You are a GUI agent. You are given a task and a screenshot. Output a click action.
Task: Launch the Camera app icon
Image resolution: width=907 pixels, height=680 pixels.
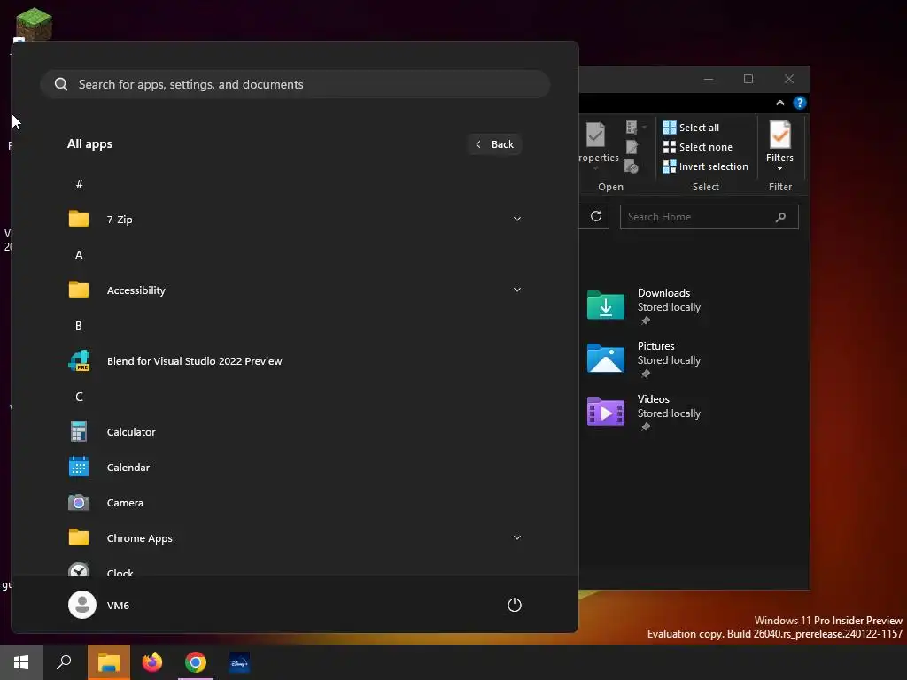(79, 503)
